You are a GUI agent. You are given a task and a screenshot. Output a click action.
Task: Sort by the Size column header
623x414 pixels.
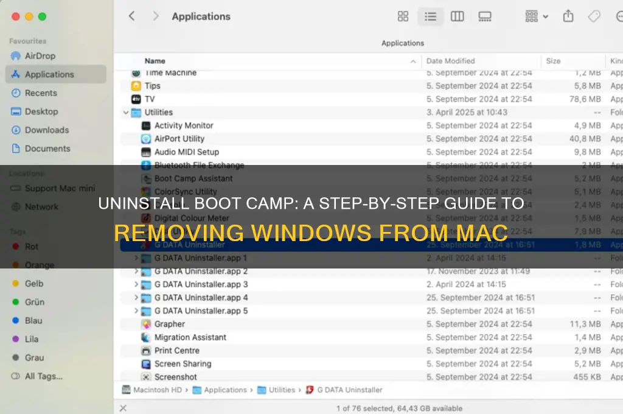[553, 61]
